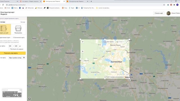Open the extensions puzzle icon

point(174,5)
